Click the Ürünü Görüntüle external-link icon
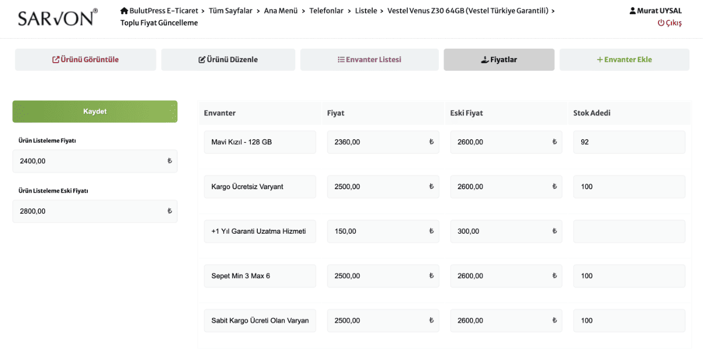703x349 pixels. click(x=56, y=60)
